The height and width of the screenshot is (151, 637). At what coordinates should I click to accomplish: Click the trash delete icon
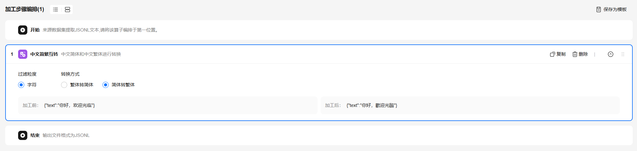[x=575, y=54]
